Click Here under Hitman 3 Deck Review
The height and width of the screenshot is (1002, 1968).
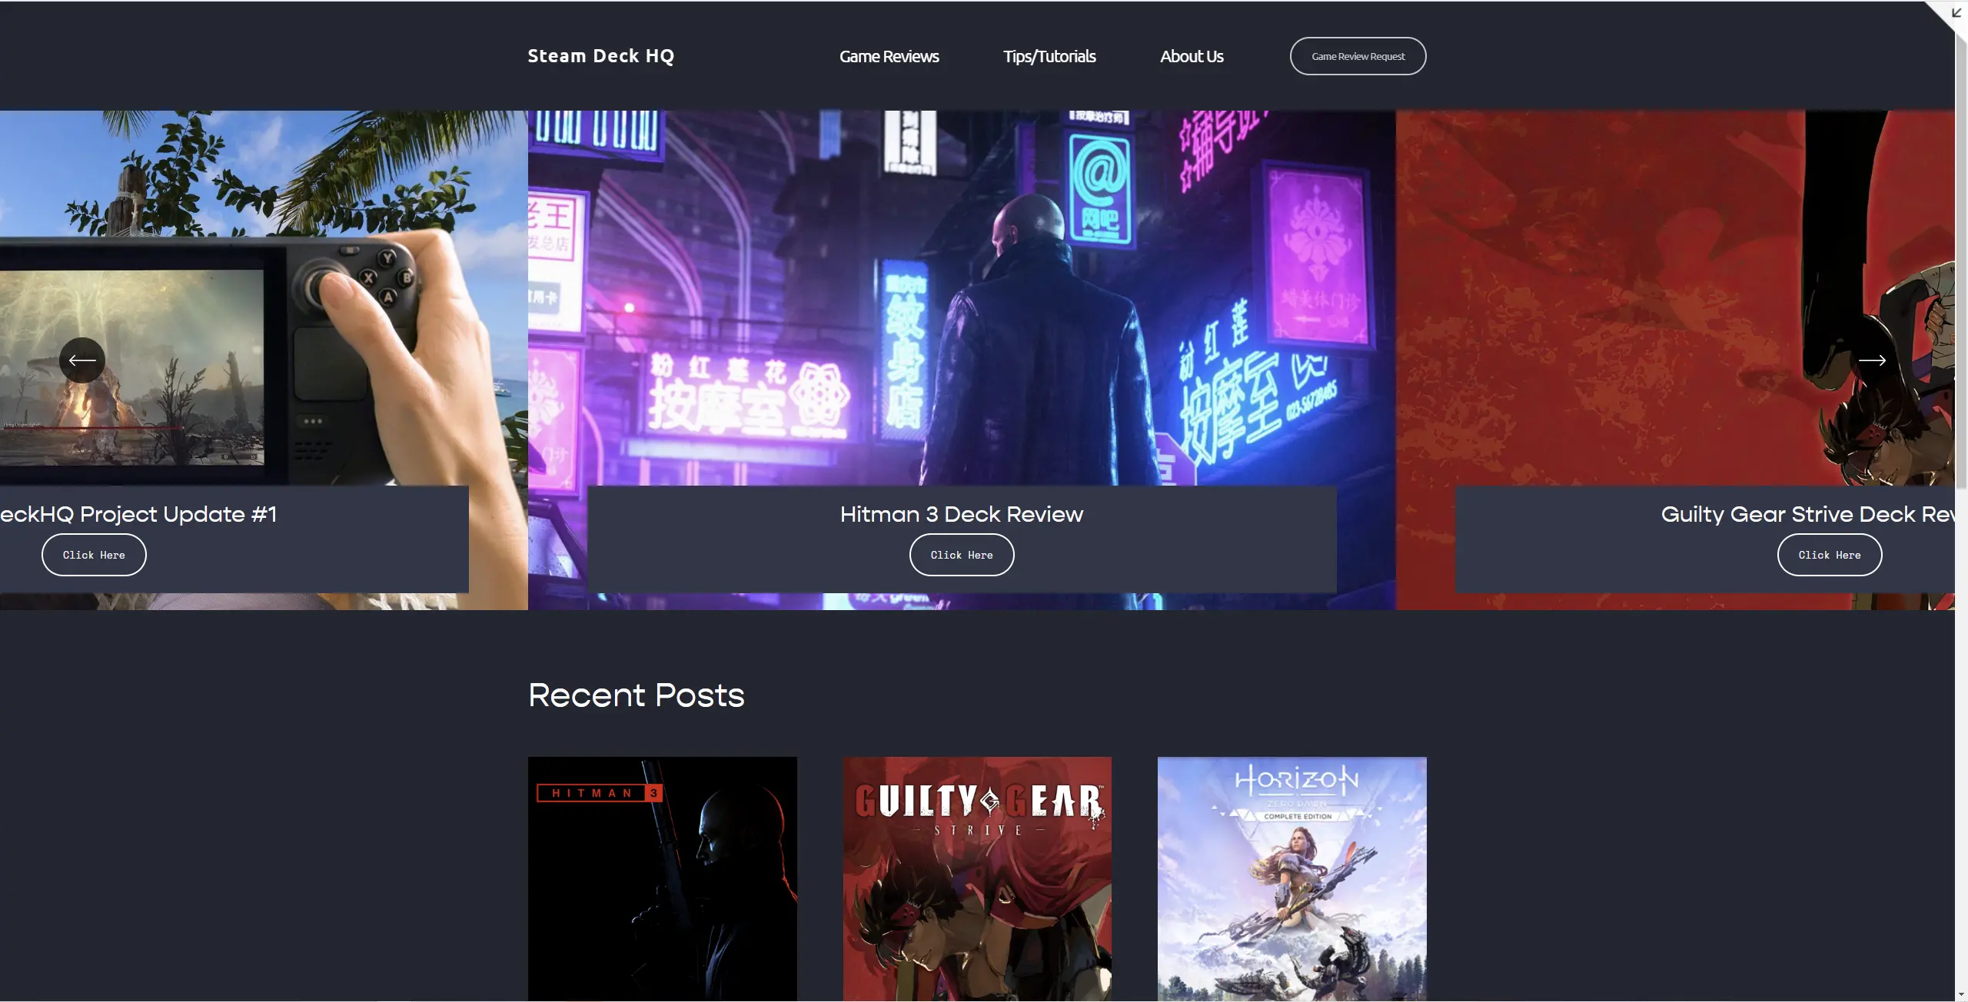[x=962, y=555]
